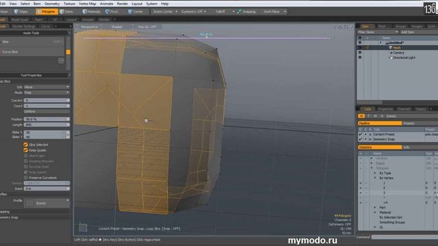Toggle visibility eye for the Mesh item

click(x=360, y=48)
